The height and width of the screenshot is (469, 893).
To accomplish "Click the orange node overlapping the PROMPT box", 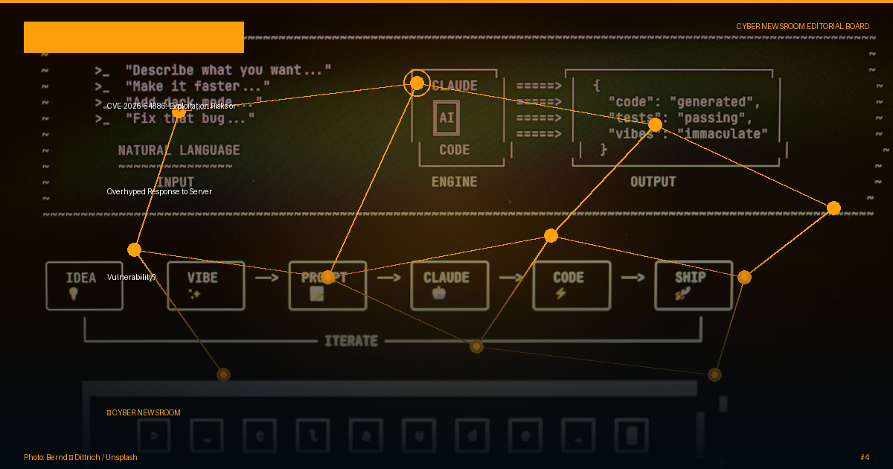I will pyautogui.click(x=327, y=277).
